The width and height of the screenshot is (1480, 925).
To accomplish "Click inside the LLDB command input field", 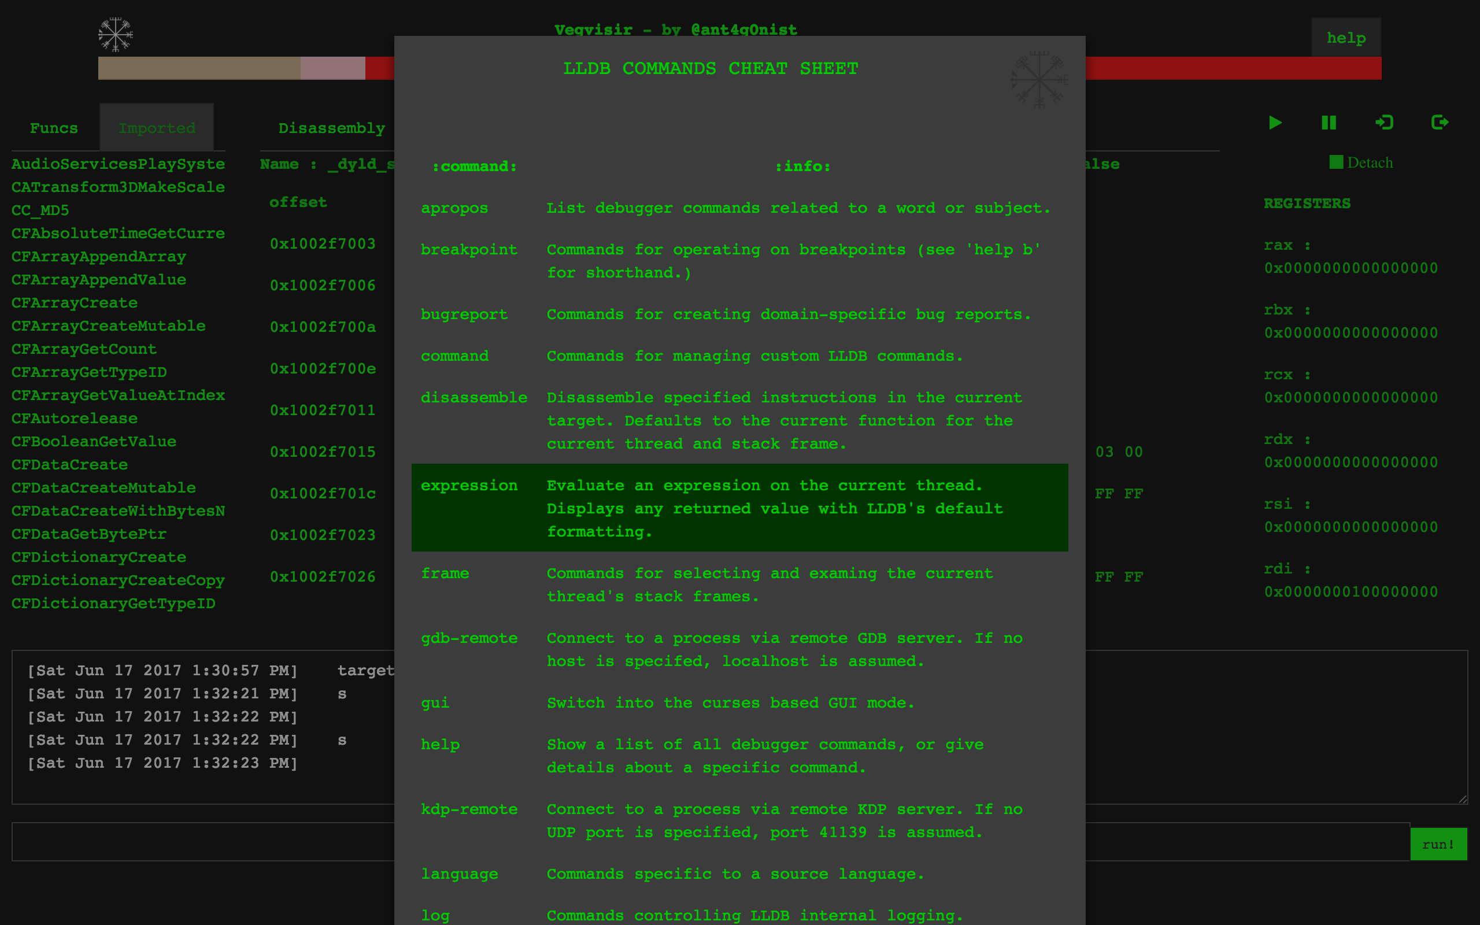I will click(202, 842).
